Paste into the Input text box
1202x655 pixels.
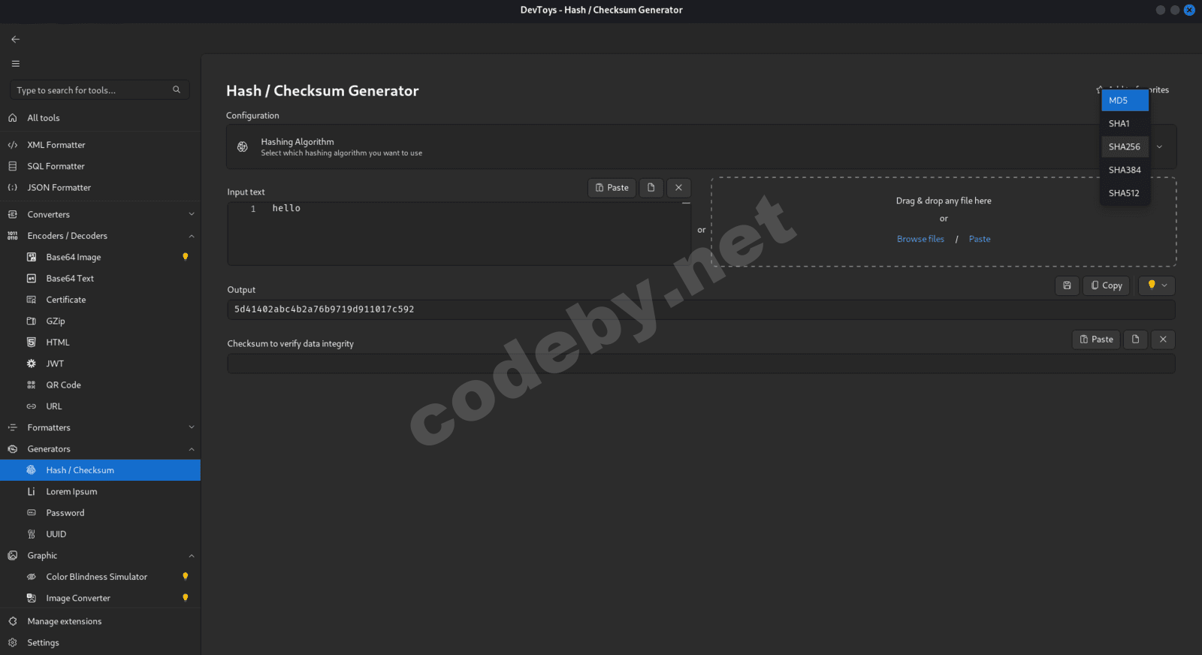(x=612, y=188)
